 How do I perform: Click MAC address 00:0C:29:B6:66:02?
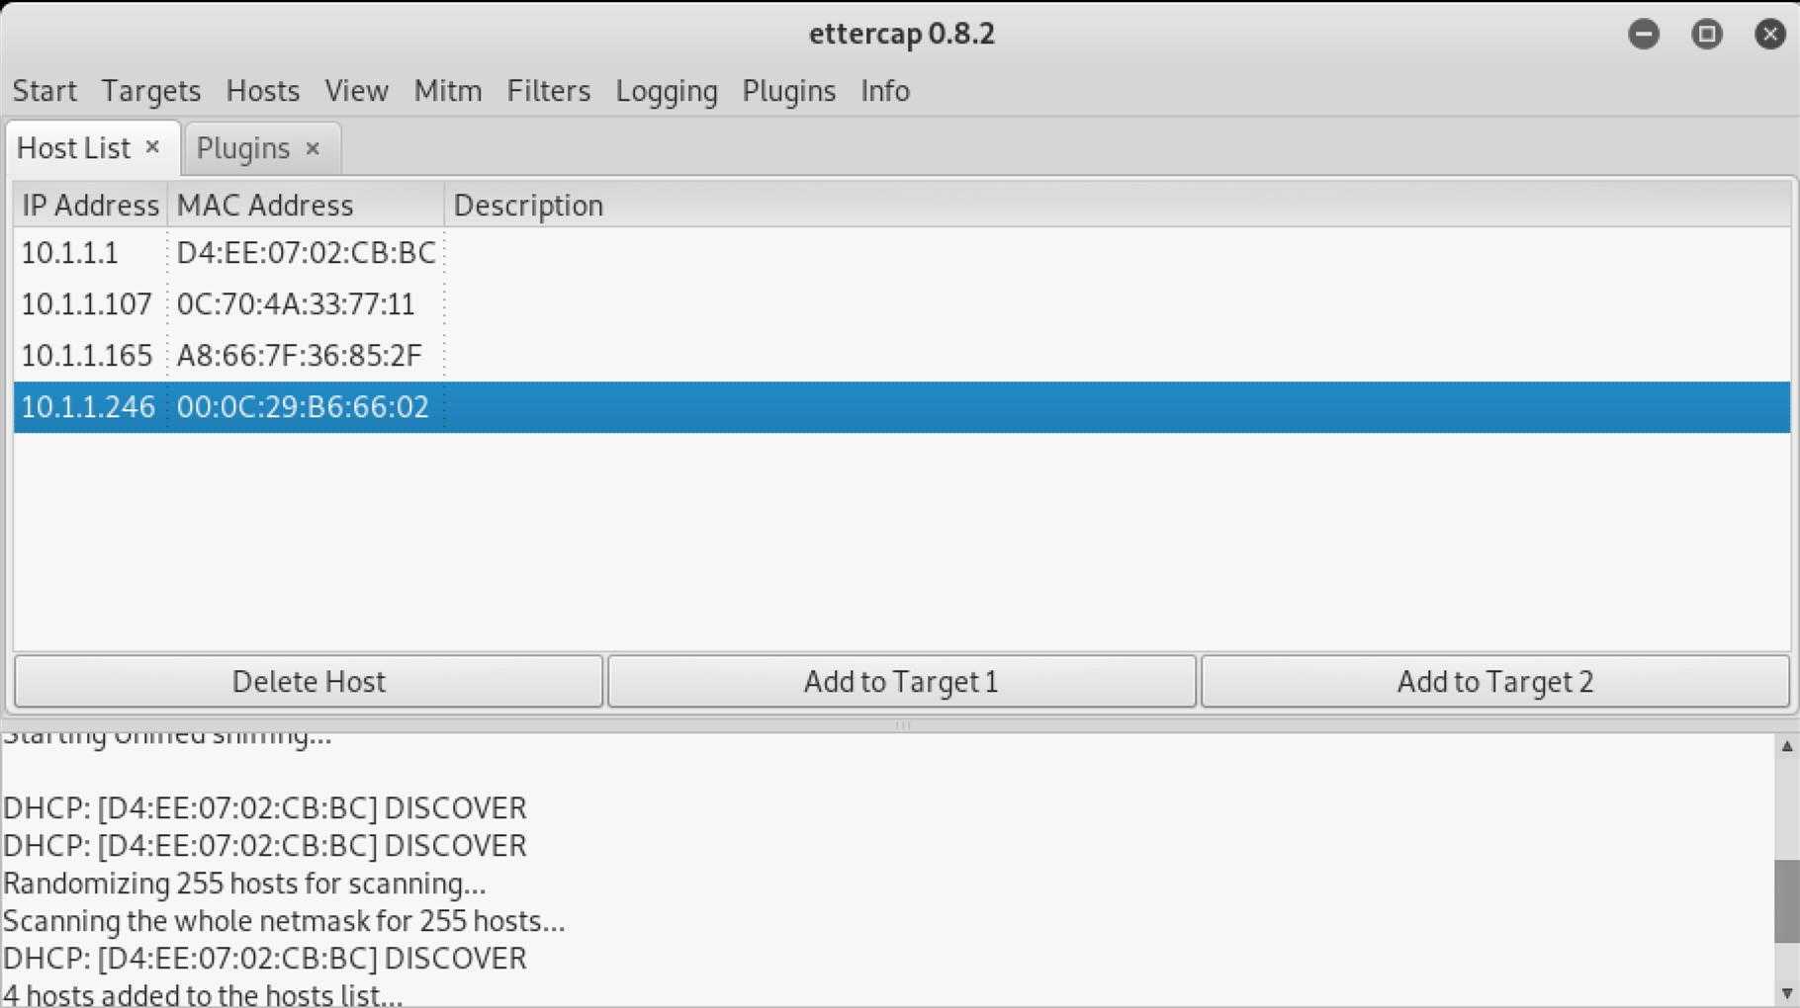coord(303,407)
